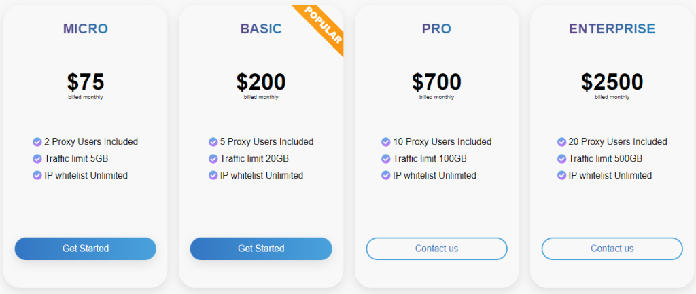The image size is (696, 294).
Task: Click Contact us on the Pro plan
Action: (x=436, y=249)
